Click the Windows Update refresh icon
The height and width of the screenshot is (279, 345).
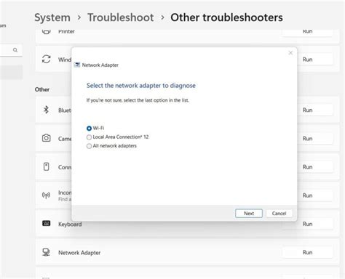[x=46, y=59]
